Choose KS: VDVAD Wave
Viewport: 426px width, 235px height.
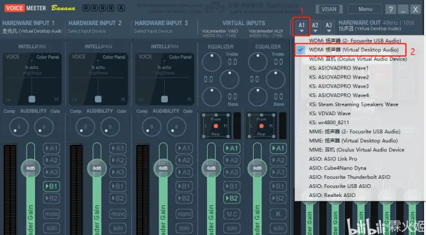point(330,113)
